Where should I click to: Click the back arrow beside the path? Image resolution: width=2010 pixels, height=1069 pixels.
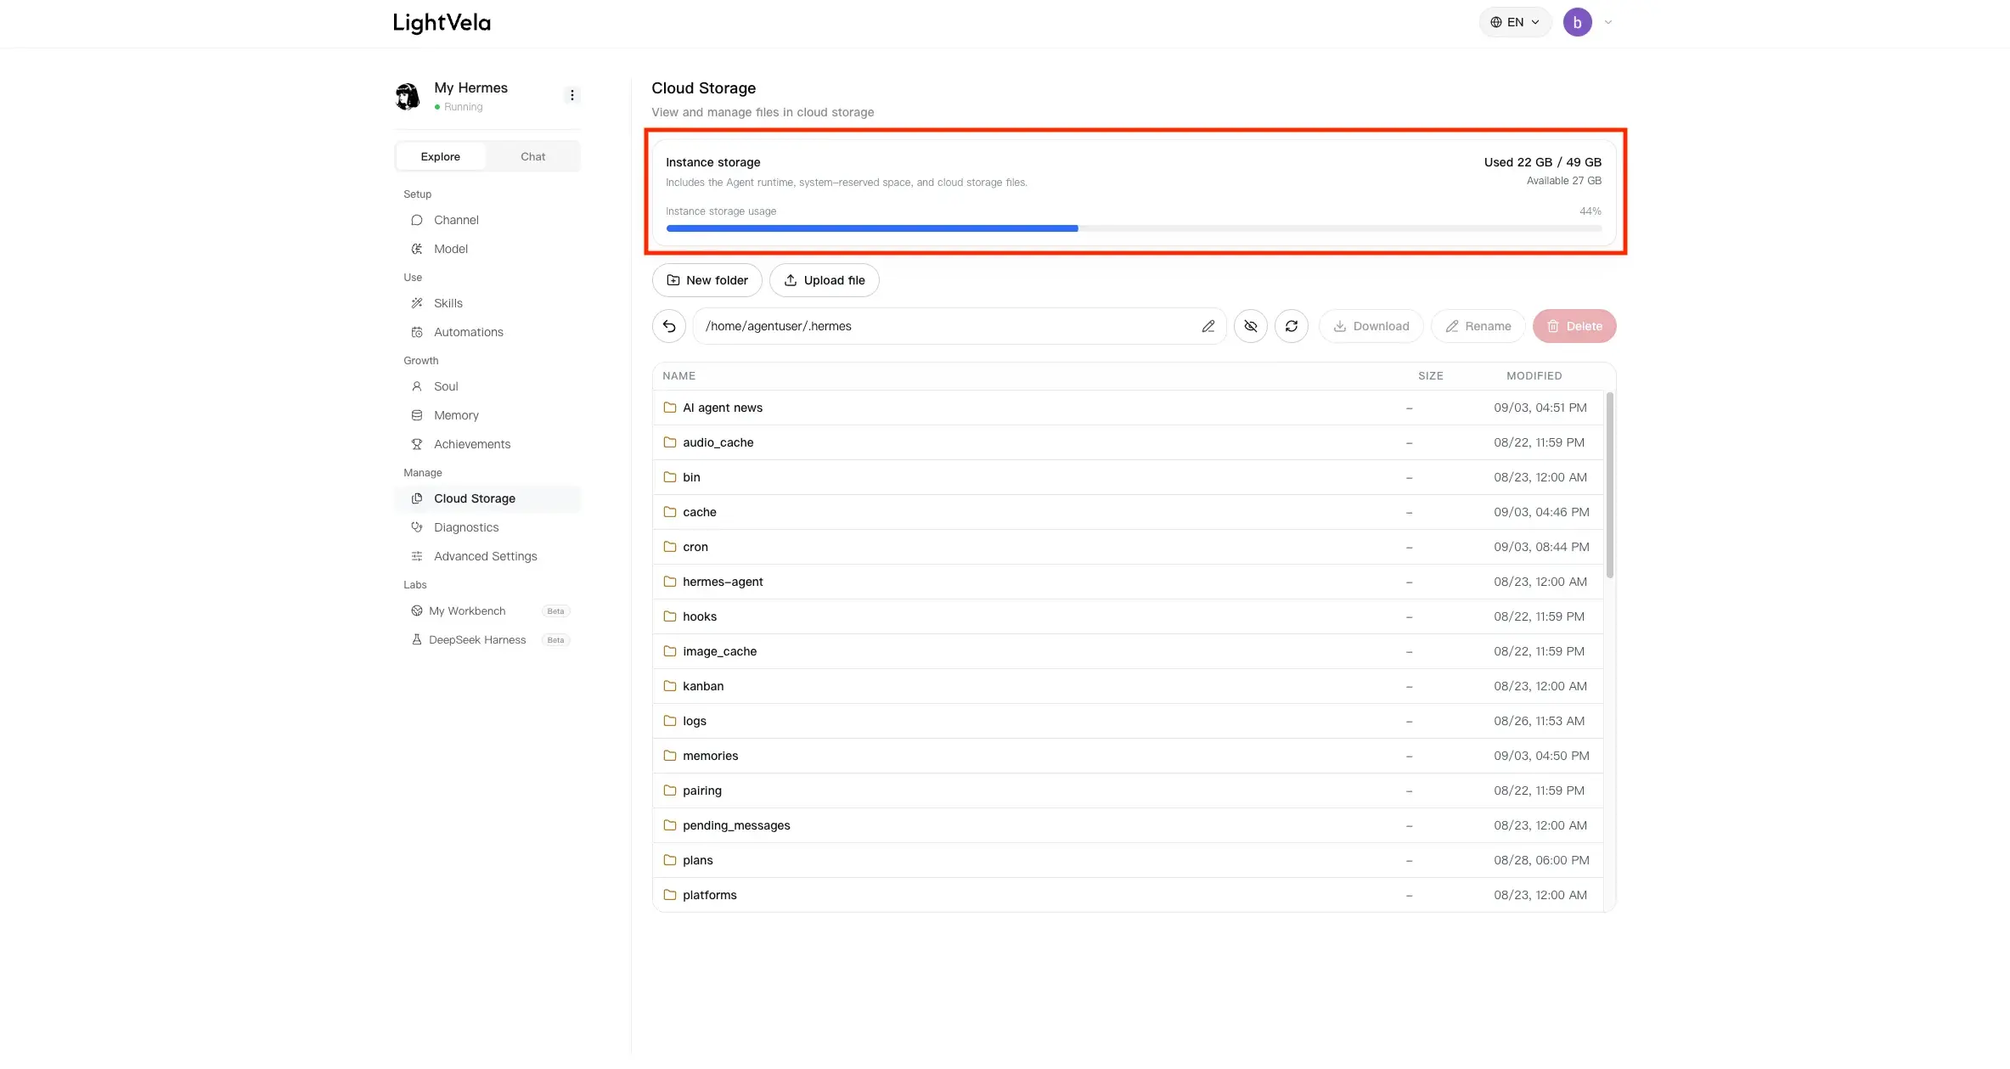pos(669,326)
